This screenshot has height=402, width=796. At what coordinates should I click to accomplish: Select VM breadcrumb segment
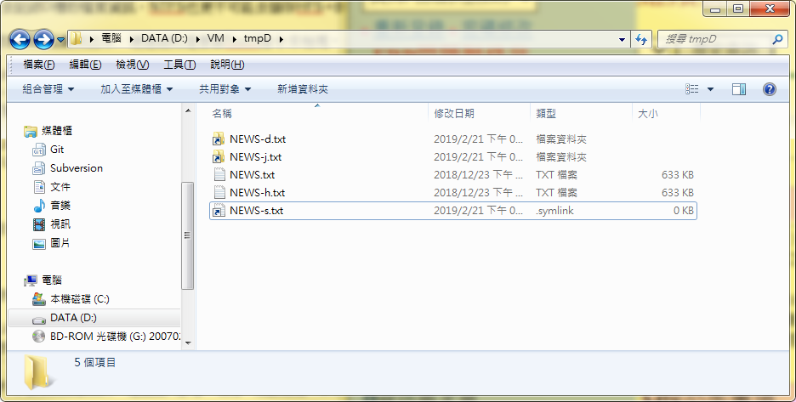click(x=216, y=38)
